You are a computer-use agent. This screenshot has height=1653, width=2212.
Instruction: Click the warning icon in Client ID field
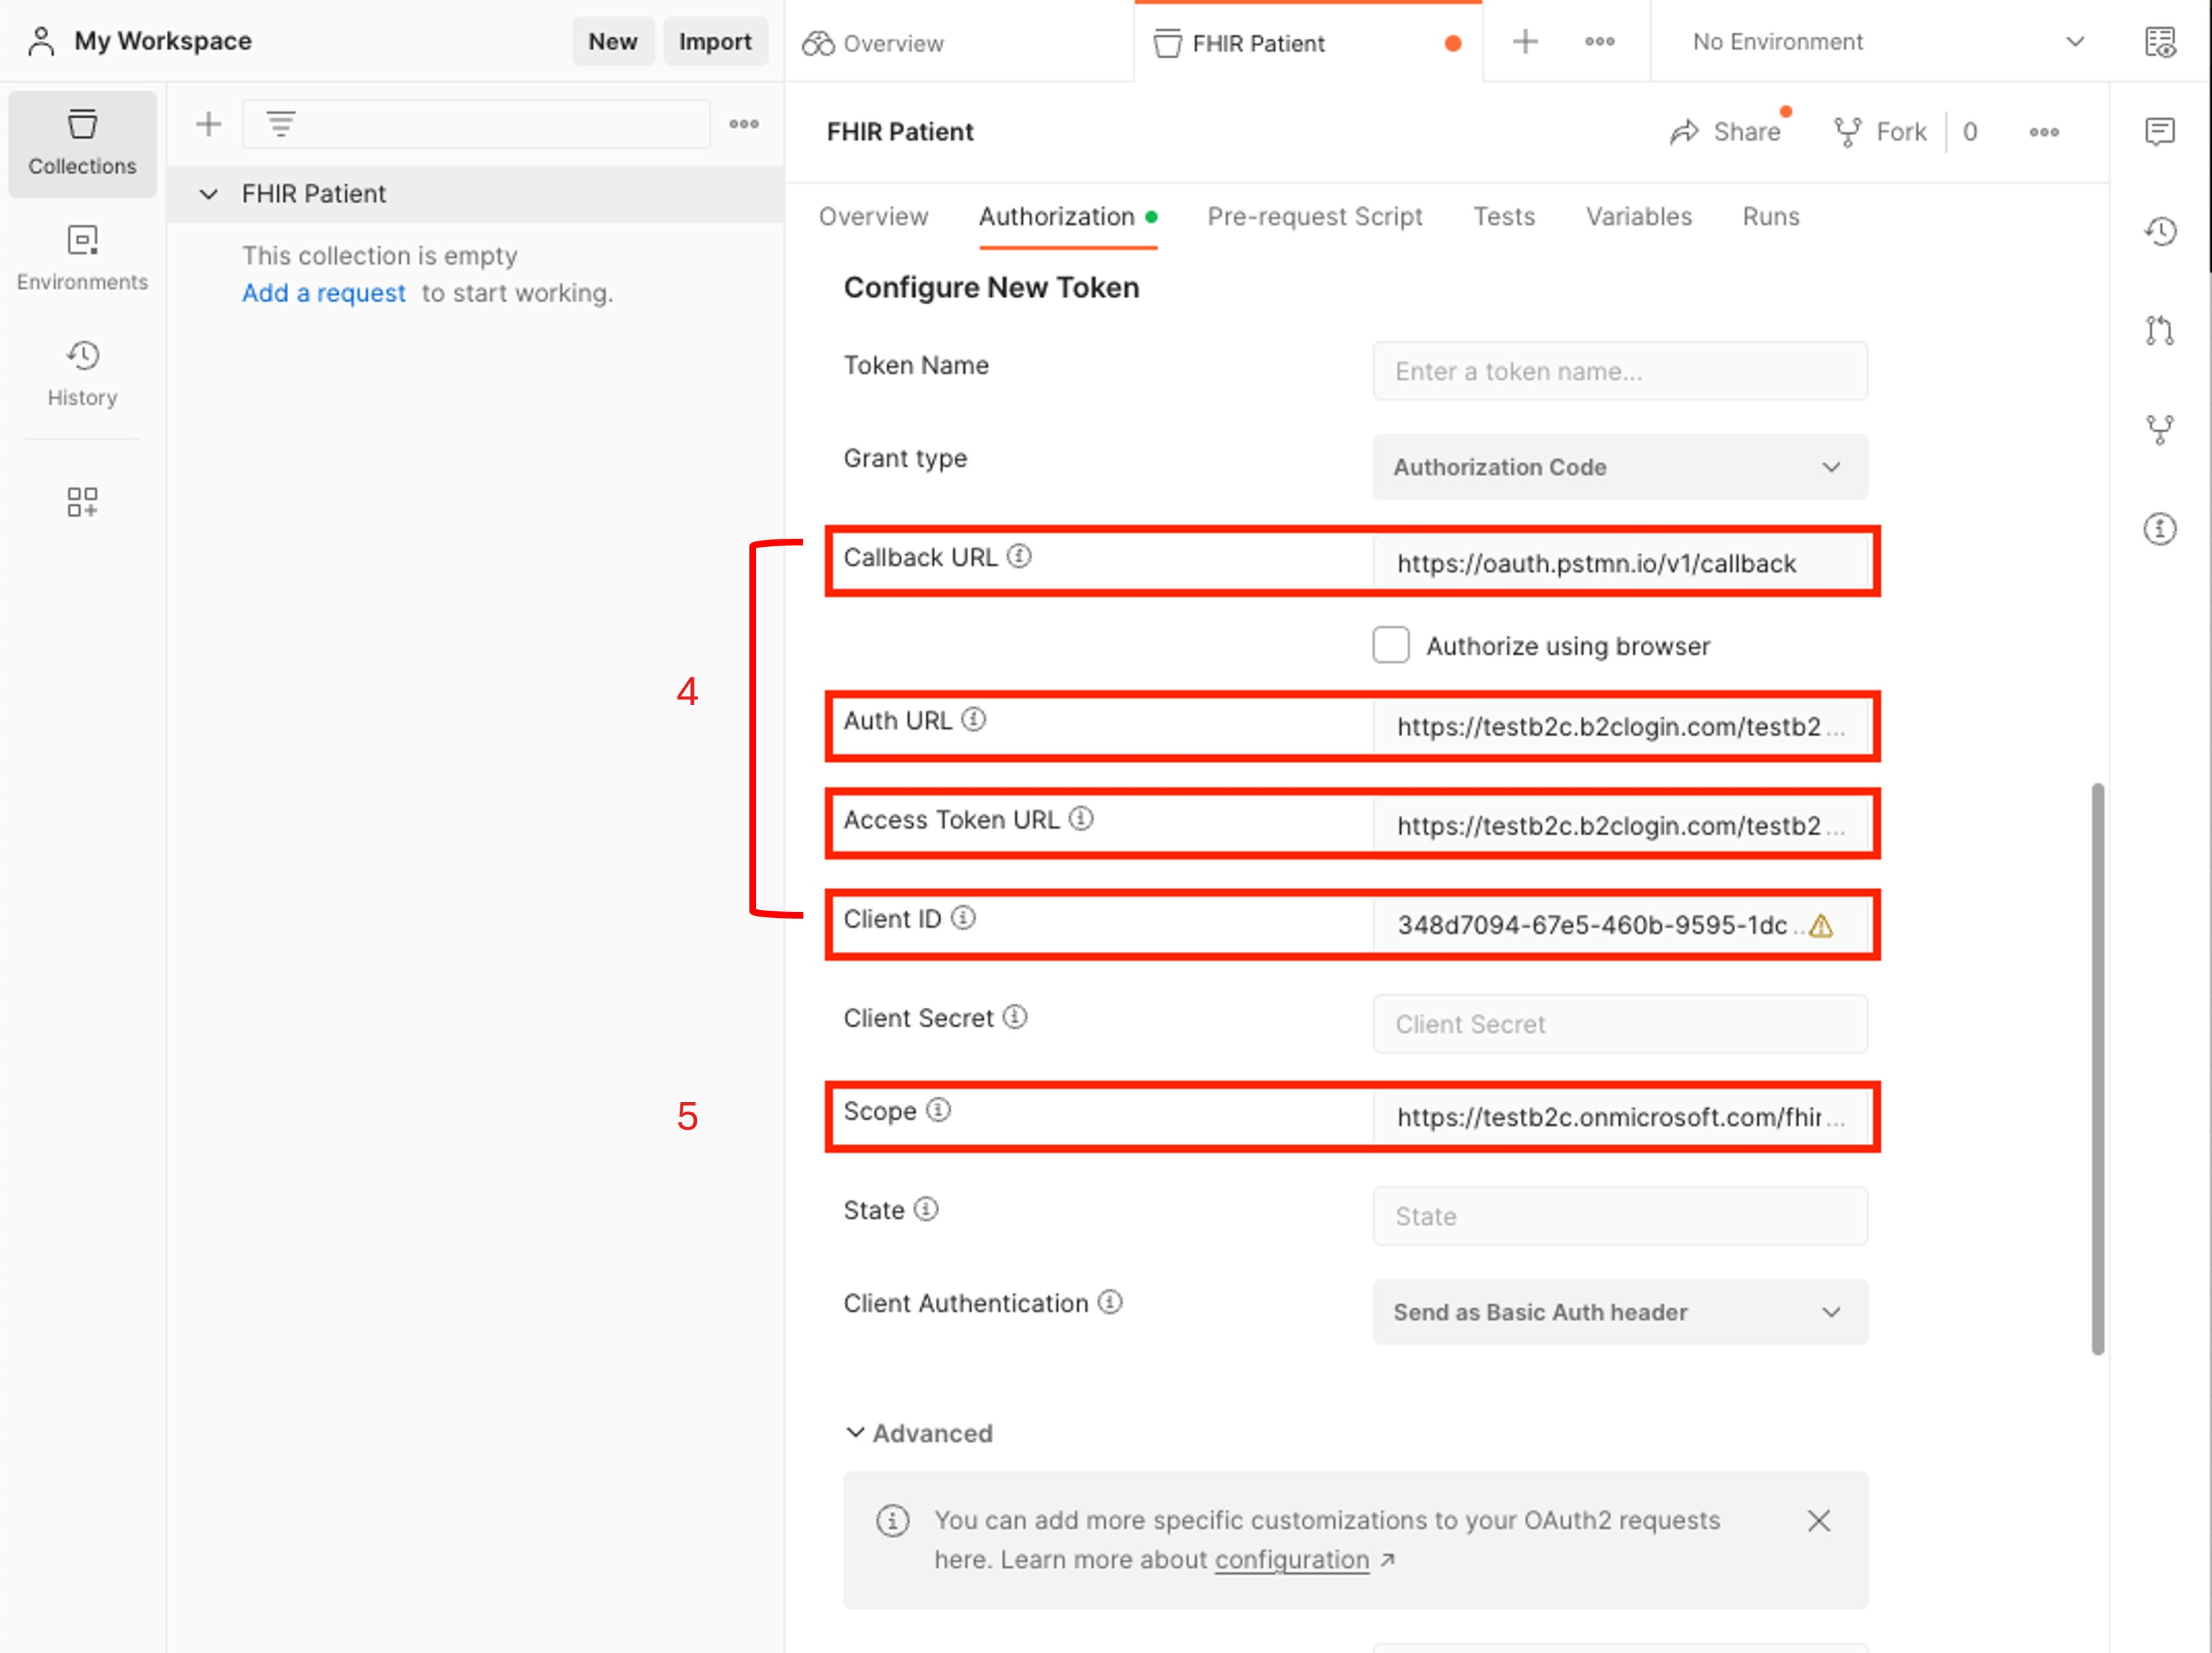coord(1821,925)
